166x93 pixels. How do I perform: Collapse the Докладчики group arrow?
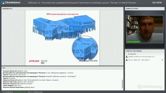click(x=127, y=54)
